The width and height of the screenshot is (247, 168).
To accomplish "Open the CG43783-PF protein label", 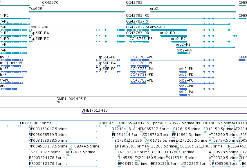I will pyautogui.click(x=141, y=63).
